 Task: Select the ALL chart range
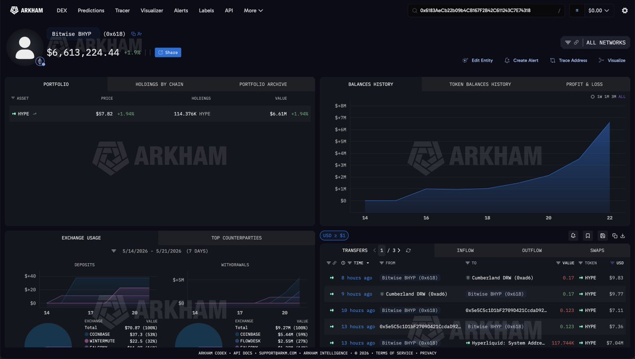622,97
